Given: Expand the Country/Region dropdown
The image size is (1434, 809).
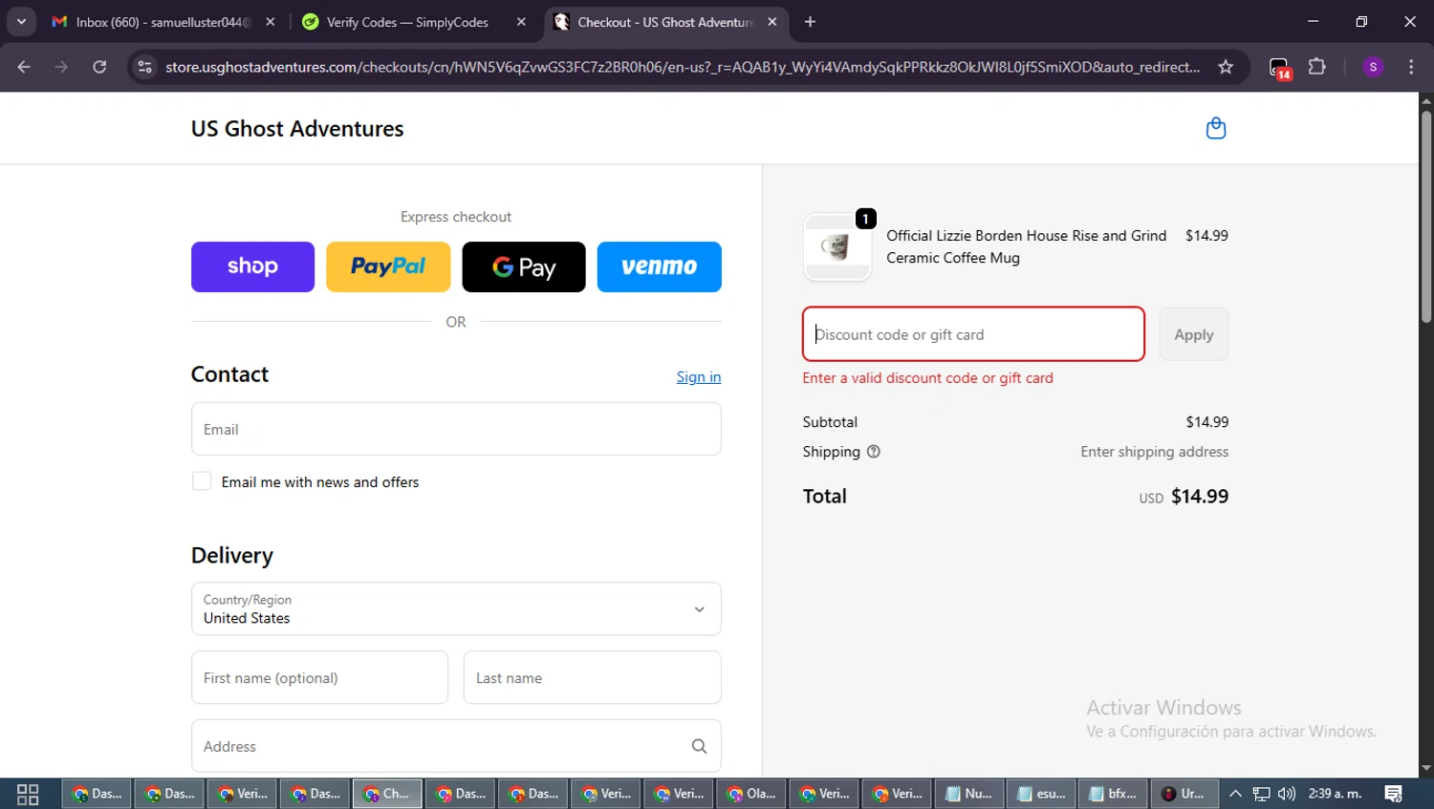Looking at the screenshot, I should pos(456,609).
